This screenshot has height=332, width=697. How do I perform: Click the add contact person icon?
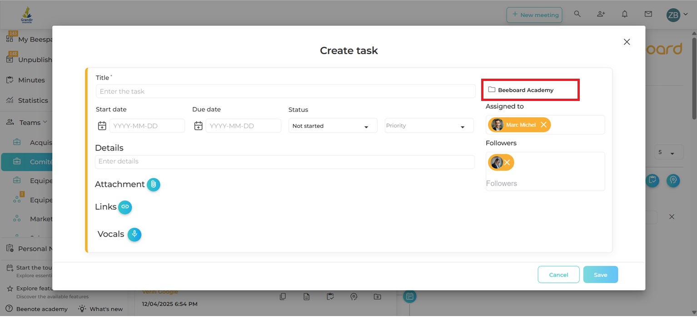[601, 14]
